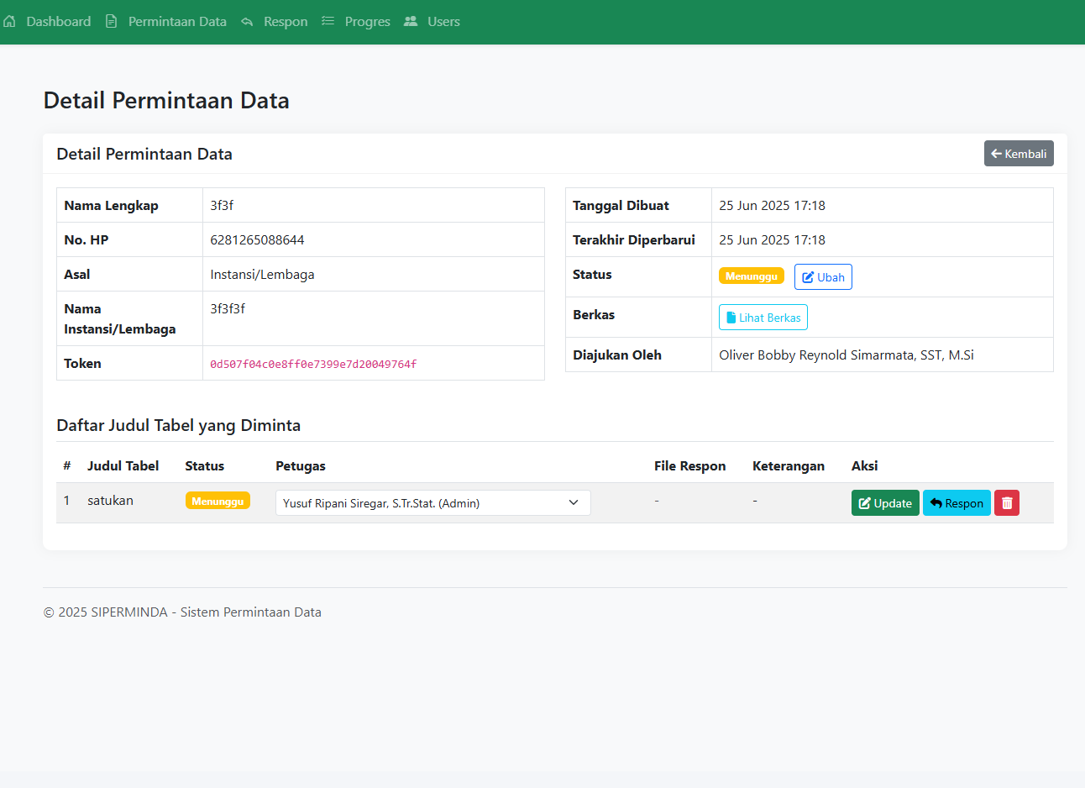Open the Respon navigation item
The height and width of the screenshot is (788, 1085).
tap(286, 22)
